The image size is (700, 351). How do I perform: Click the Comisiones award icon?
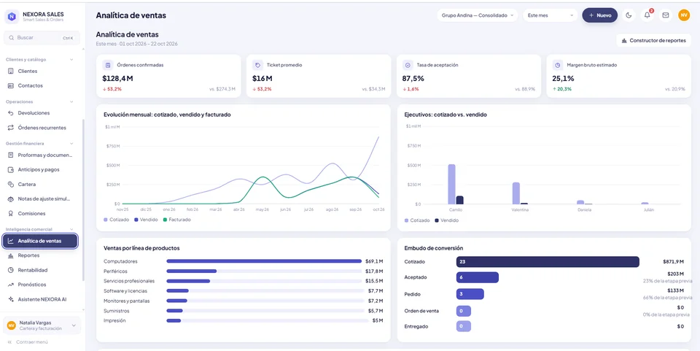pos(11,214)
